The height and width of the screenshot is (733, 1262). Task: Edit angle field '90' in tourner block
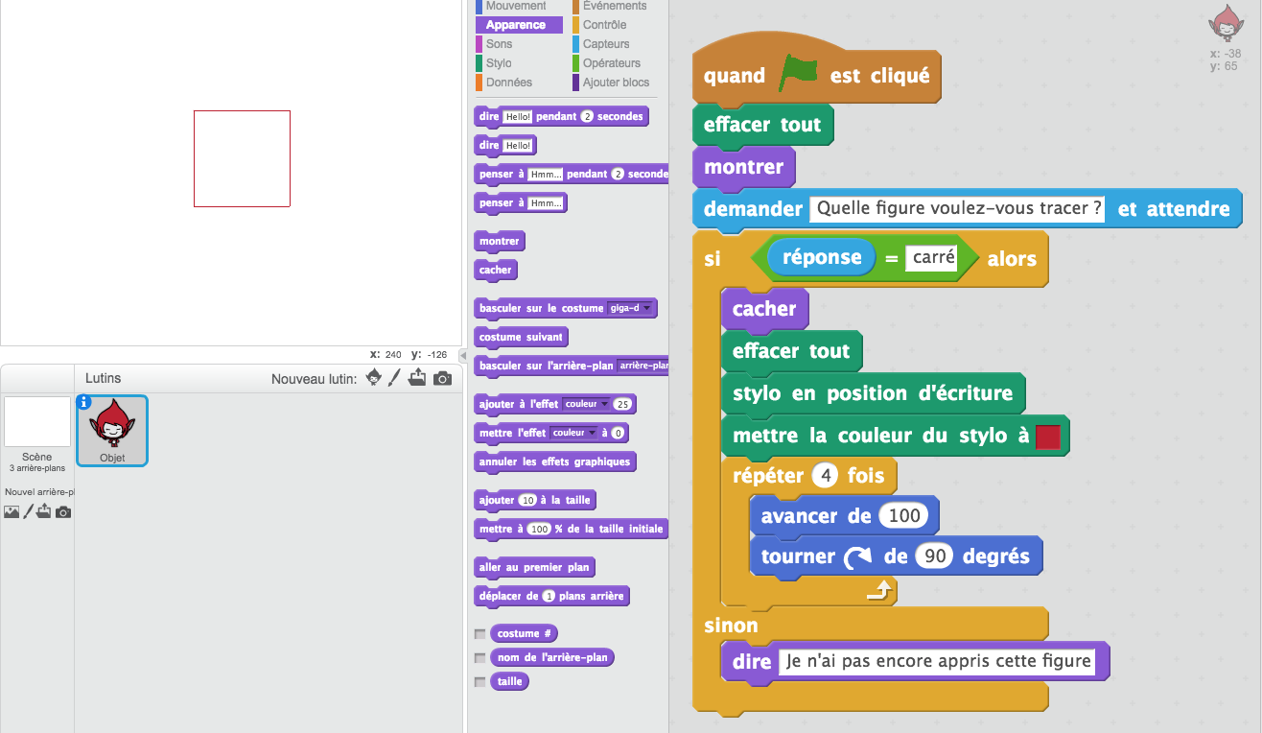[x=934, y=556]
